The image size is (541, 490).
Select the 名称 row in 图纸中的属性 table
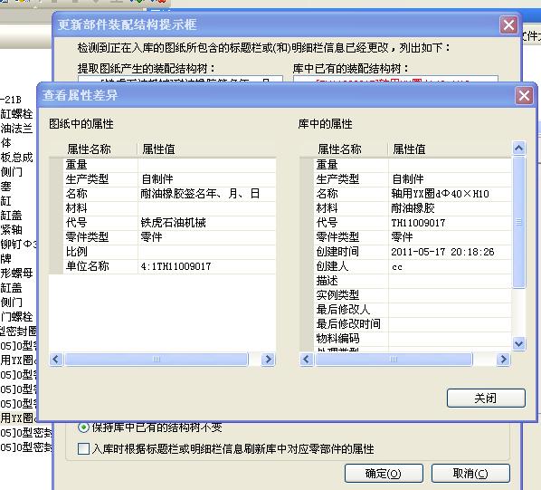(163, 194)
